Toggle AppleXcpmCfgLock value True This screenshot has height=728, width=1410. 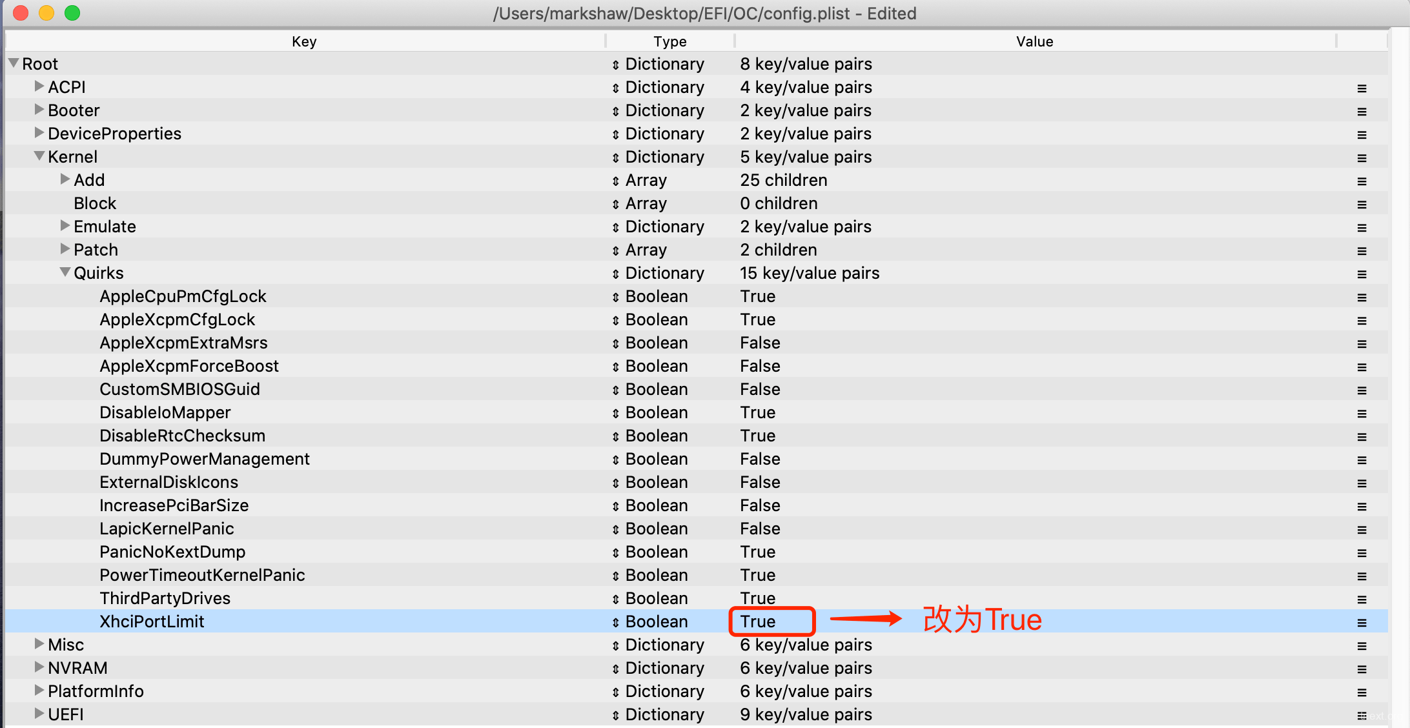[757, 319]
